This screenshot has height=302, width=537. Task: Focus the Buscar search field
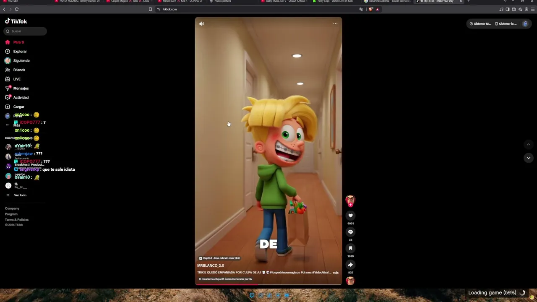click(26, 31)
